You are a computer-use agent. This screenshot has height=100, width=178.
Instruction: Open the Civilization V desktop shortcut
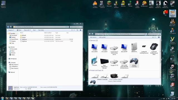pyautogui.click(x=172, y=41)
